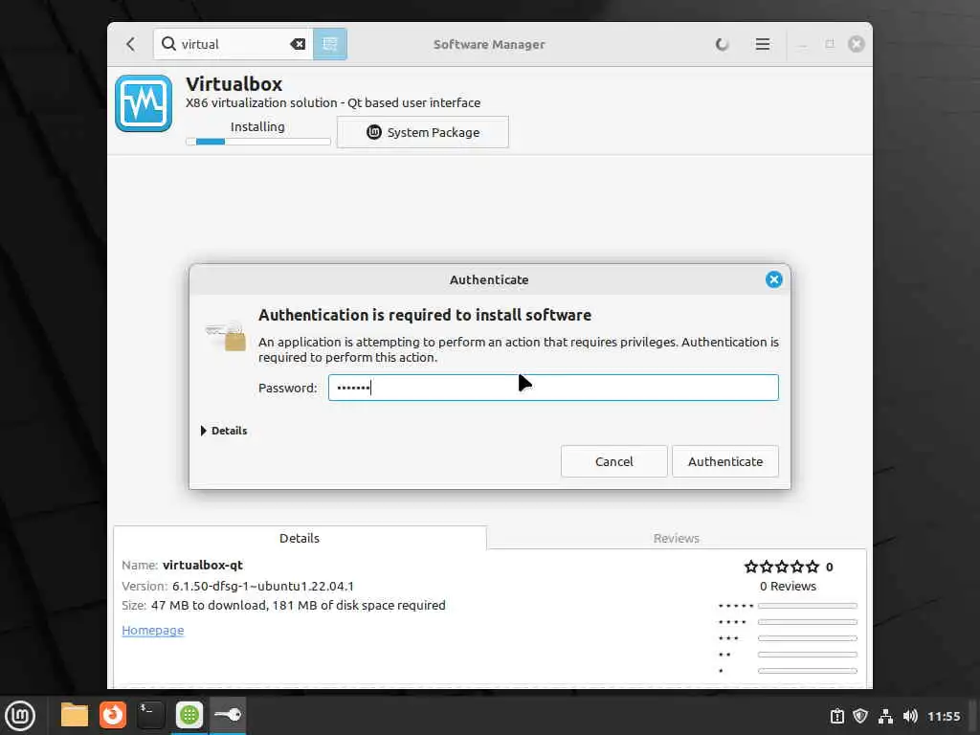Image resolution: width=980 pixels, height=735 pixels.
Task: Click the search magnifier icon
Action: 168,44
